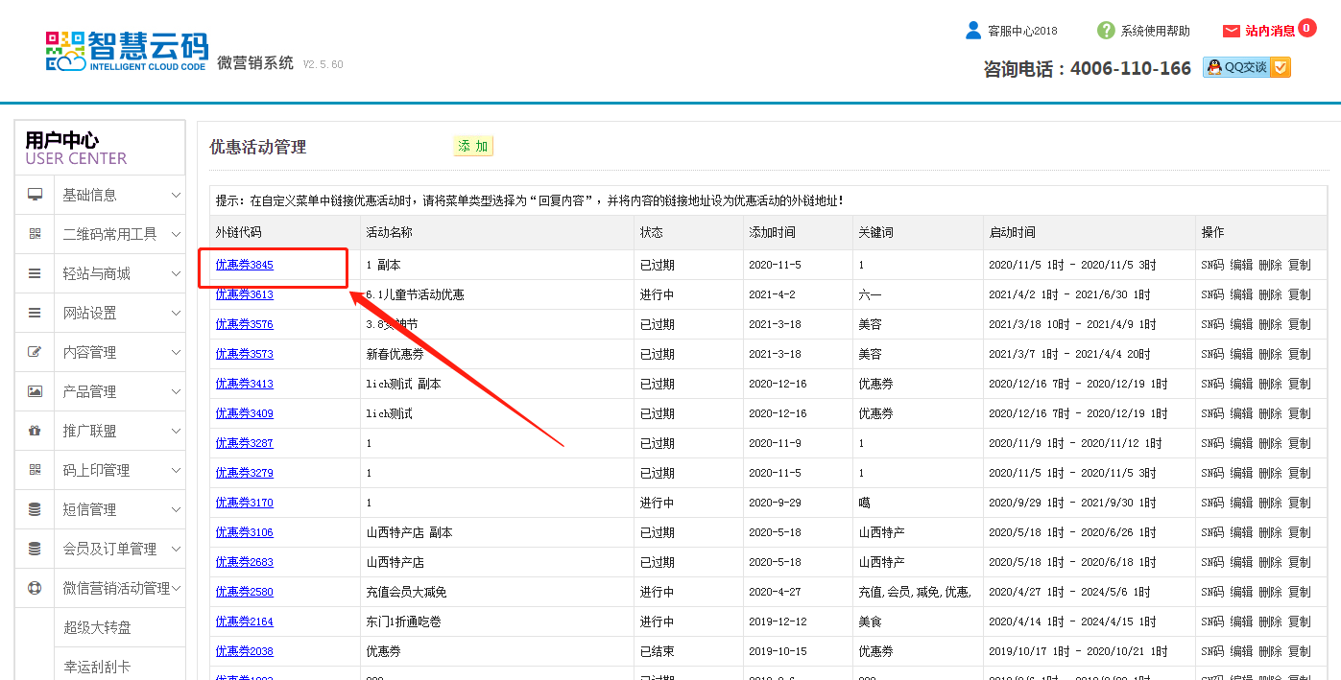Image resolution: width=1341 pixels, height=680 pixels.
Task: Expand the 轻站与商城 sidebar section
Action: click(176, 273)
